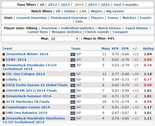This screenshot has width=155, height=126.
Task: Sort the table by Event column
Action: tap(7, 49)
